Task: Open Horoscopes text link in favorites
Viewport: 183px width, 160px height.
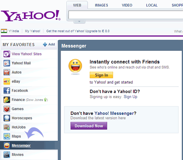Action: 22,118
